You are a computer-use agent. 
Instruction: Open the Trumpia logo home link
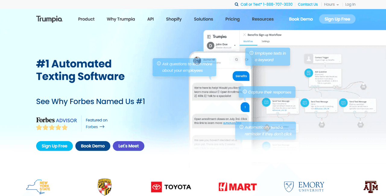[49, 19]
